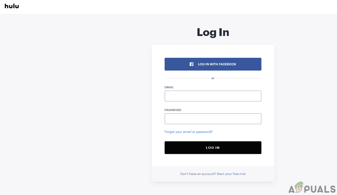Click the EMAIL field label
Screen dimensions: 337x195
point(169,87)
